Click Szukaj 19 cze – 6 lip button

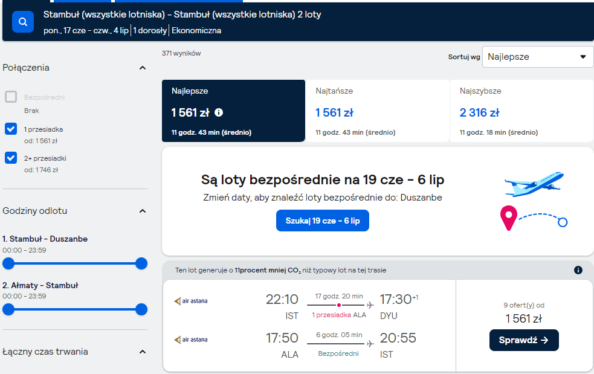click(323, 221)
